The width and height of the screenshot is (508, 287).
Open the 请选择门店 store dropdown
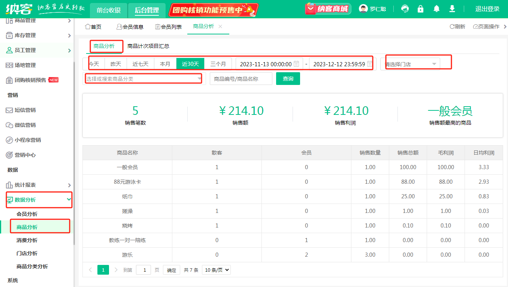pyautogui.click(x=410, y=64)
